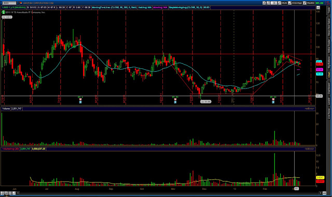
Task: Click the second small icon in top toolbar
Action: [x=268, y=3]
